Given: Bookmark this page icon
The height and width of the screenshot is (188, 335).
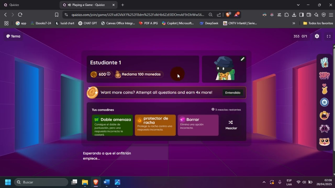Looking at the screenshot, I should coord(57,15).
